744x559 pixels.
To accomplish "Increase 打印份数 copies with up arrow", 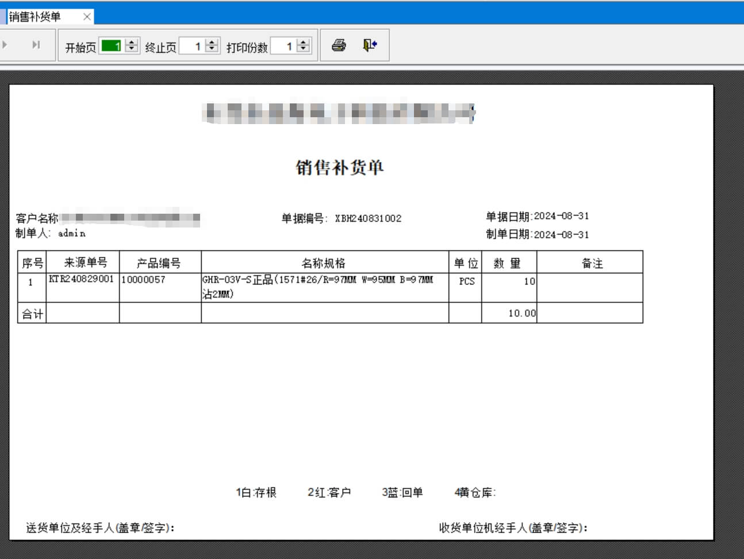I will tap(304, 42).
